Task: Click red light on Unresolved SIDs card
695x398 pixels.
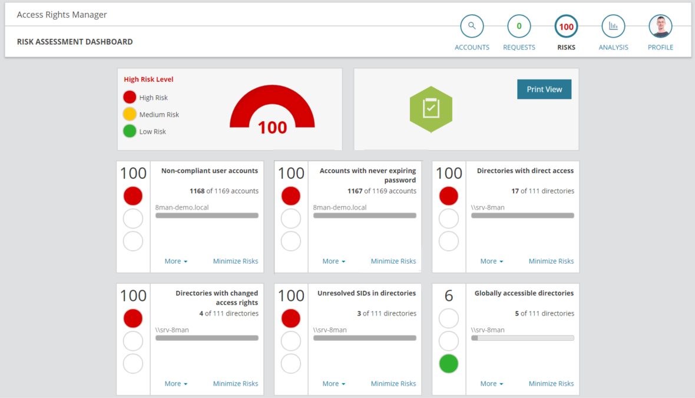Action: 291,319
